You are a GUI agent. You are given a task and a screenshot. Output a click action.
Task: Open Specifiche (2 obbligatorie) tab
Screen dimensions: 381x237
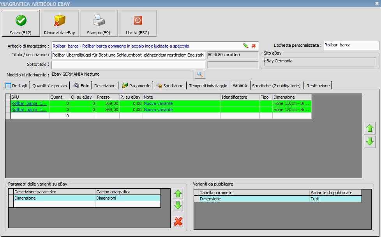[276, 86]
